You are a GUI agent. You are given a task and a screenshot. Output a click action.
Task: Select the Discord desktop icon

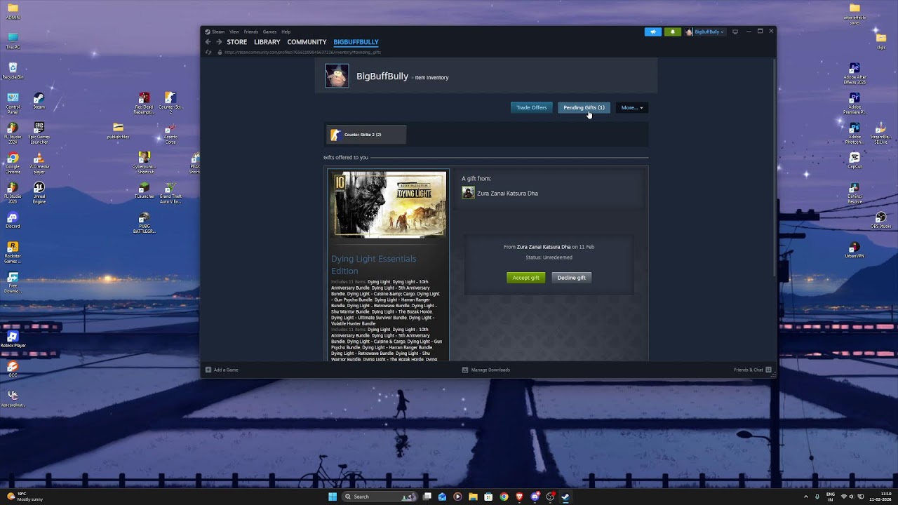click(x=13, y=220)
